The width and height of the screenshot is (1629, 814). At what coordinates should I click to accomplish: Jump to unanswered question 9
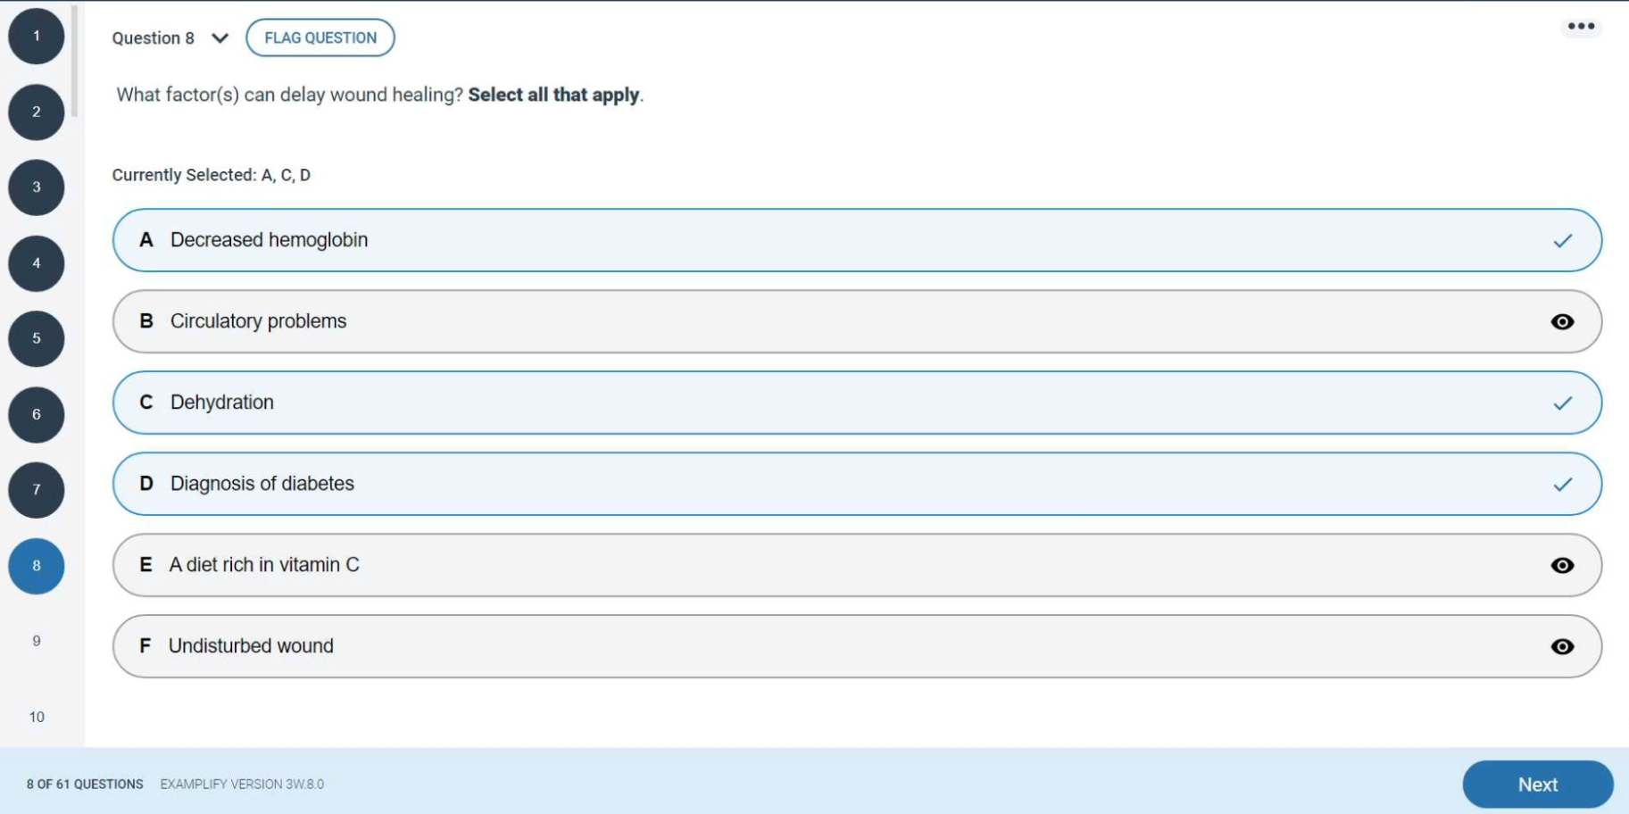click(37, 641)
